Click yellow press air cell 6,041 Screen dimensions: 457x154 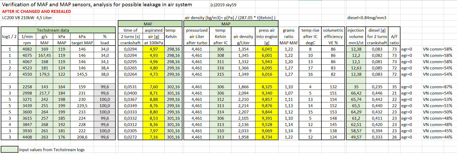coord(267,49)
